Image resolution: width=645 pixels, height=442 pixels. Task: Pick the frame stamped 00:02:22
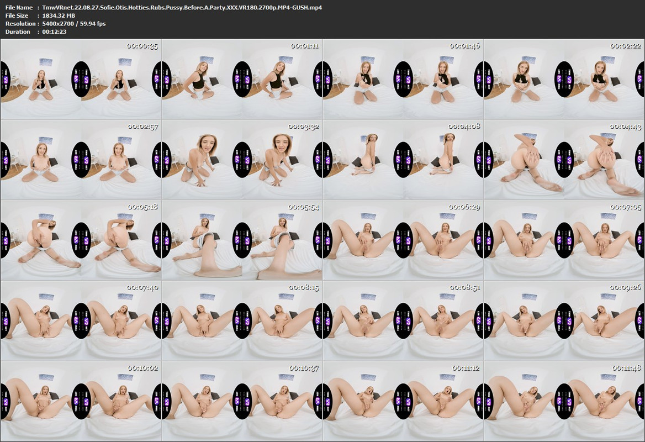564,79
